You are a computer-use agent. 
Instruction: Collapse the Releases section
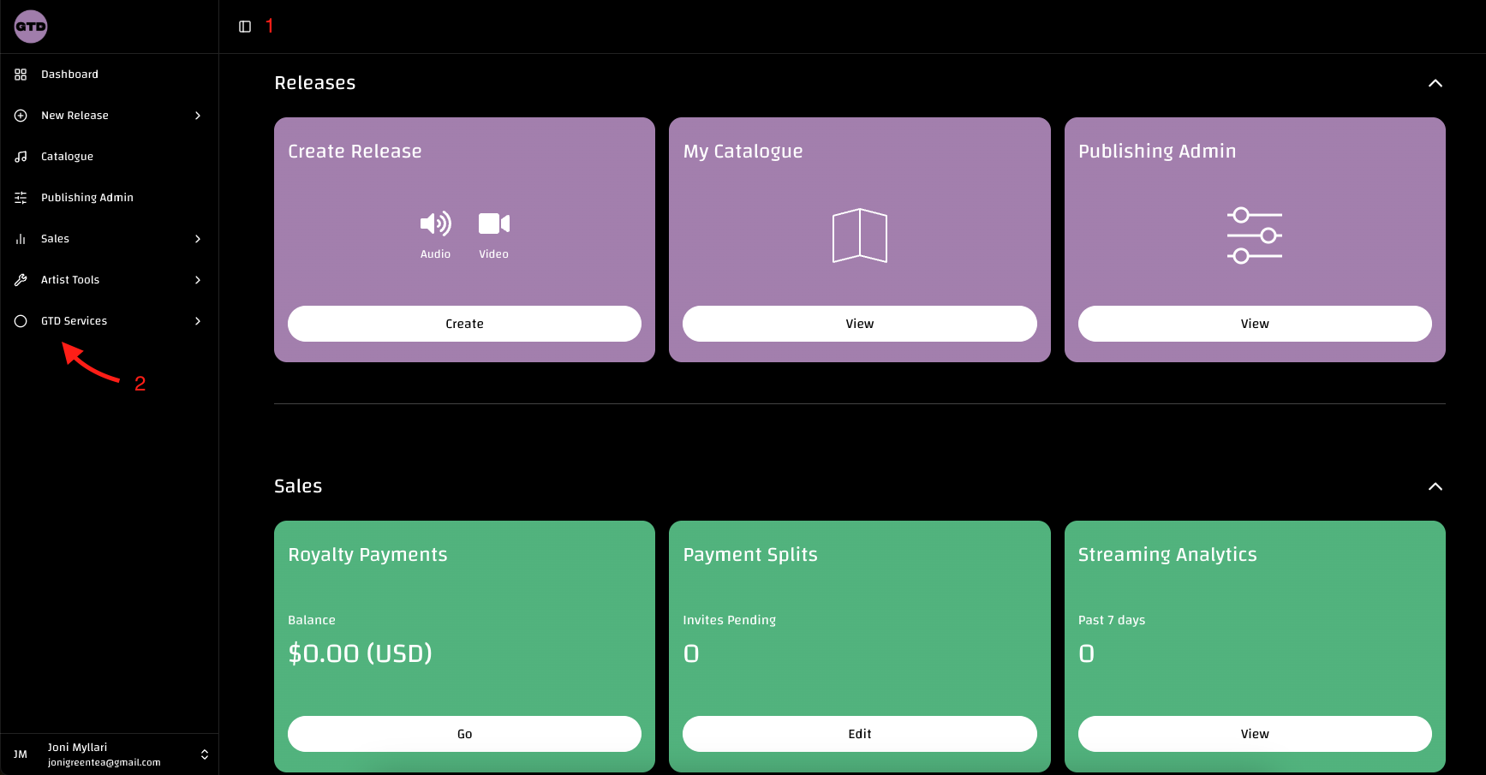click(1436, 83)
